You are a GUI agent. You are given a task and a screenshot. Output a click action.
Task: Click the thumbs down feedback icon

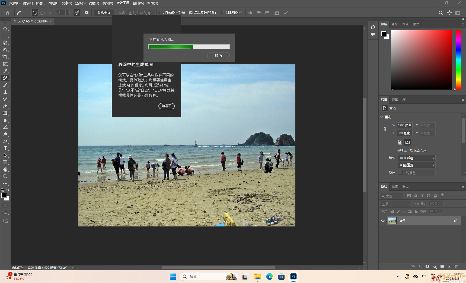[x=259, y=13]
